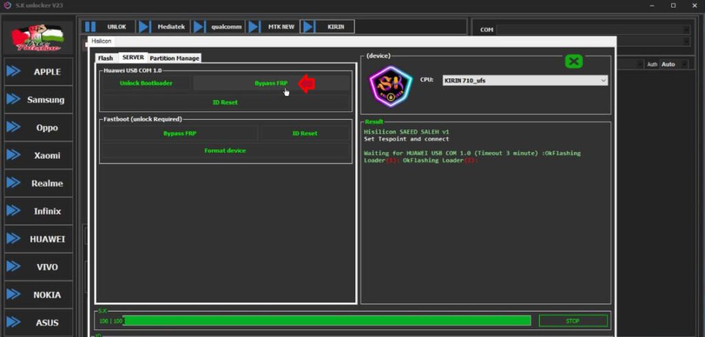This screenshot has width=705, height=337.
Task: Open the Infinix brand section
Action: [x=39, y=211]
